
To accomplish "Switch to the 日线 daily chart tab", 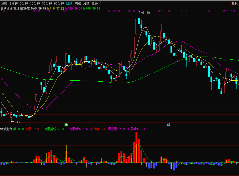I will click(69, 3).
